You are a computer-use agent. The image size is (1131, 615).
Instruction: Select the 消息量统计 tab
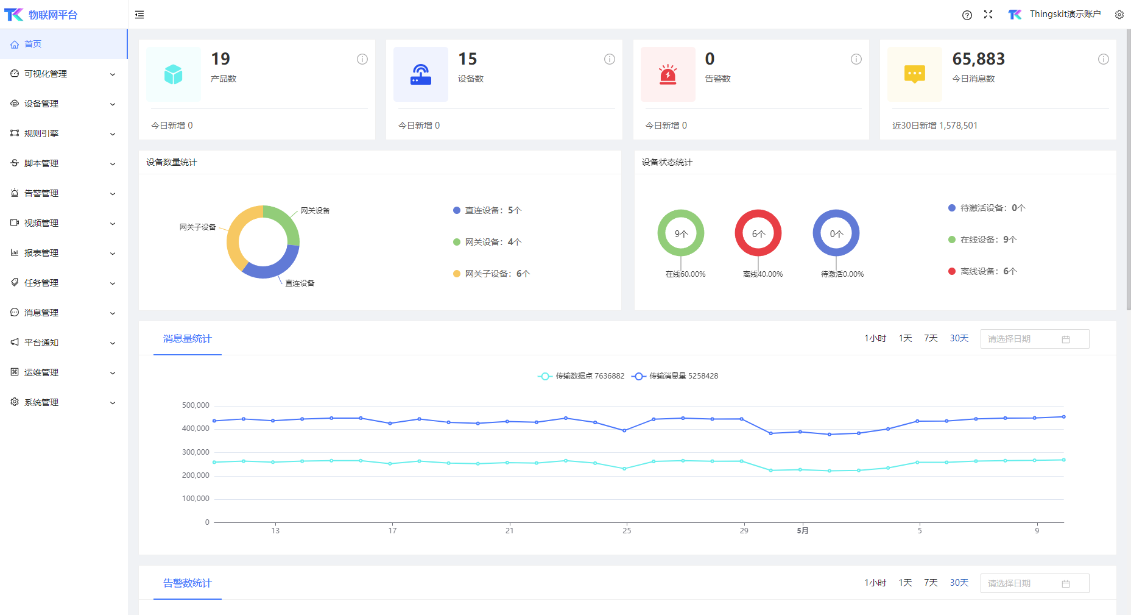188,339
